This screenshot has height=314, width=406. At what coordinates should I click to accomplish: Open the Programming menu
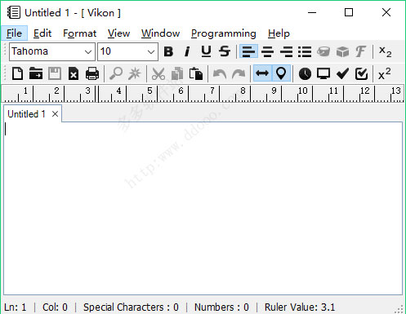[x=223, y=33]
